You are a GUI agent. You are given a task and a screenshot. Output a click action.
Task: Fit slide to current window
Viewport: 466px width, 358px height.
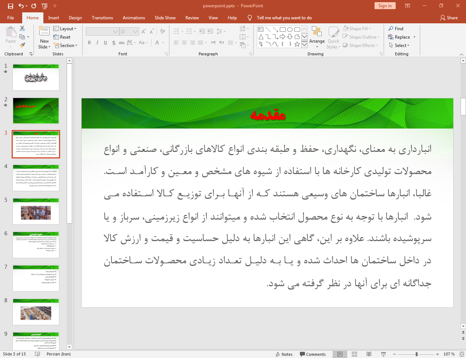point(462,354)
